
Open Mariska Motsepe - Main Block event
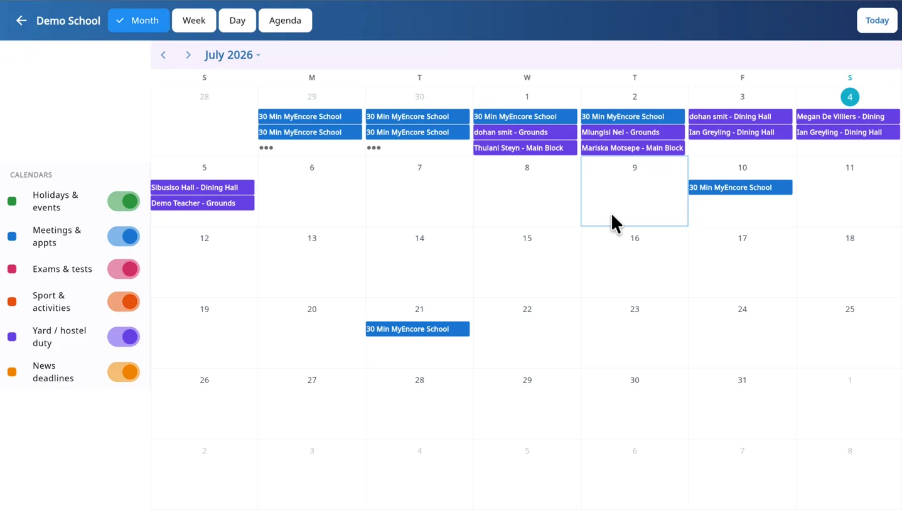point(633,148)
